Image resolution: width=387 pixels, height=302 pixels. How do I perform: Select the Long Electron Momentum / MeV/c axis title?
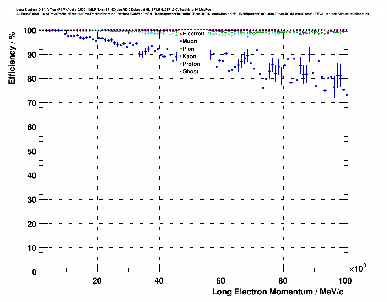[278, 292]
